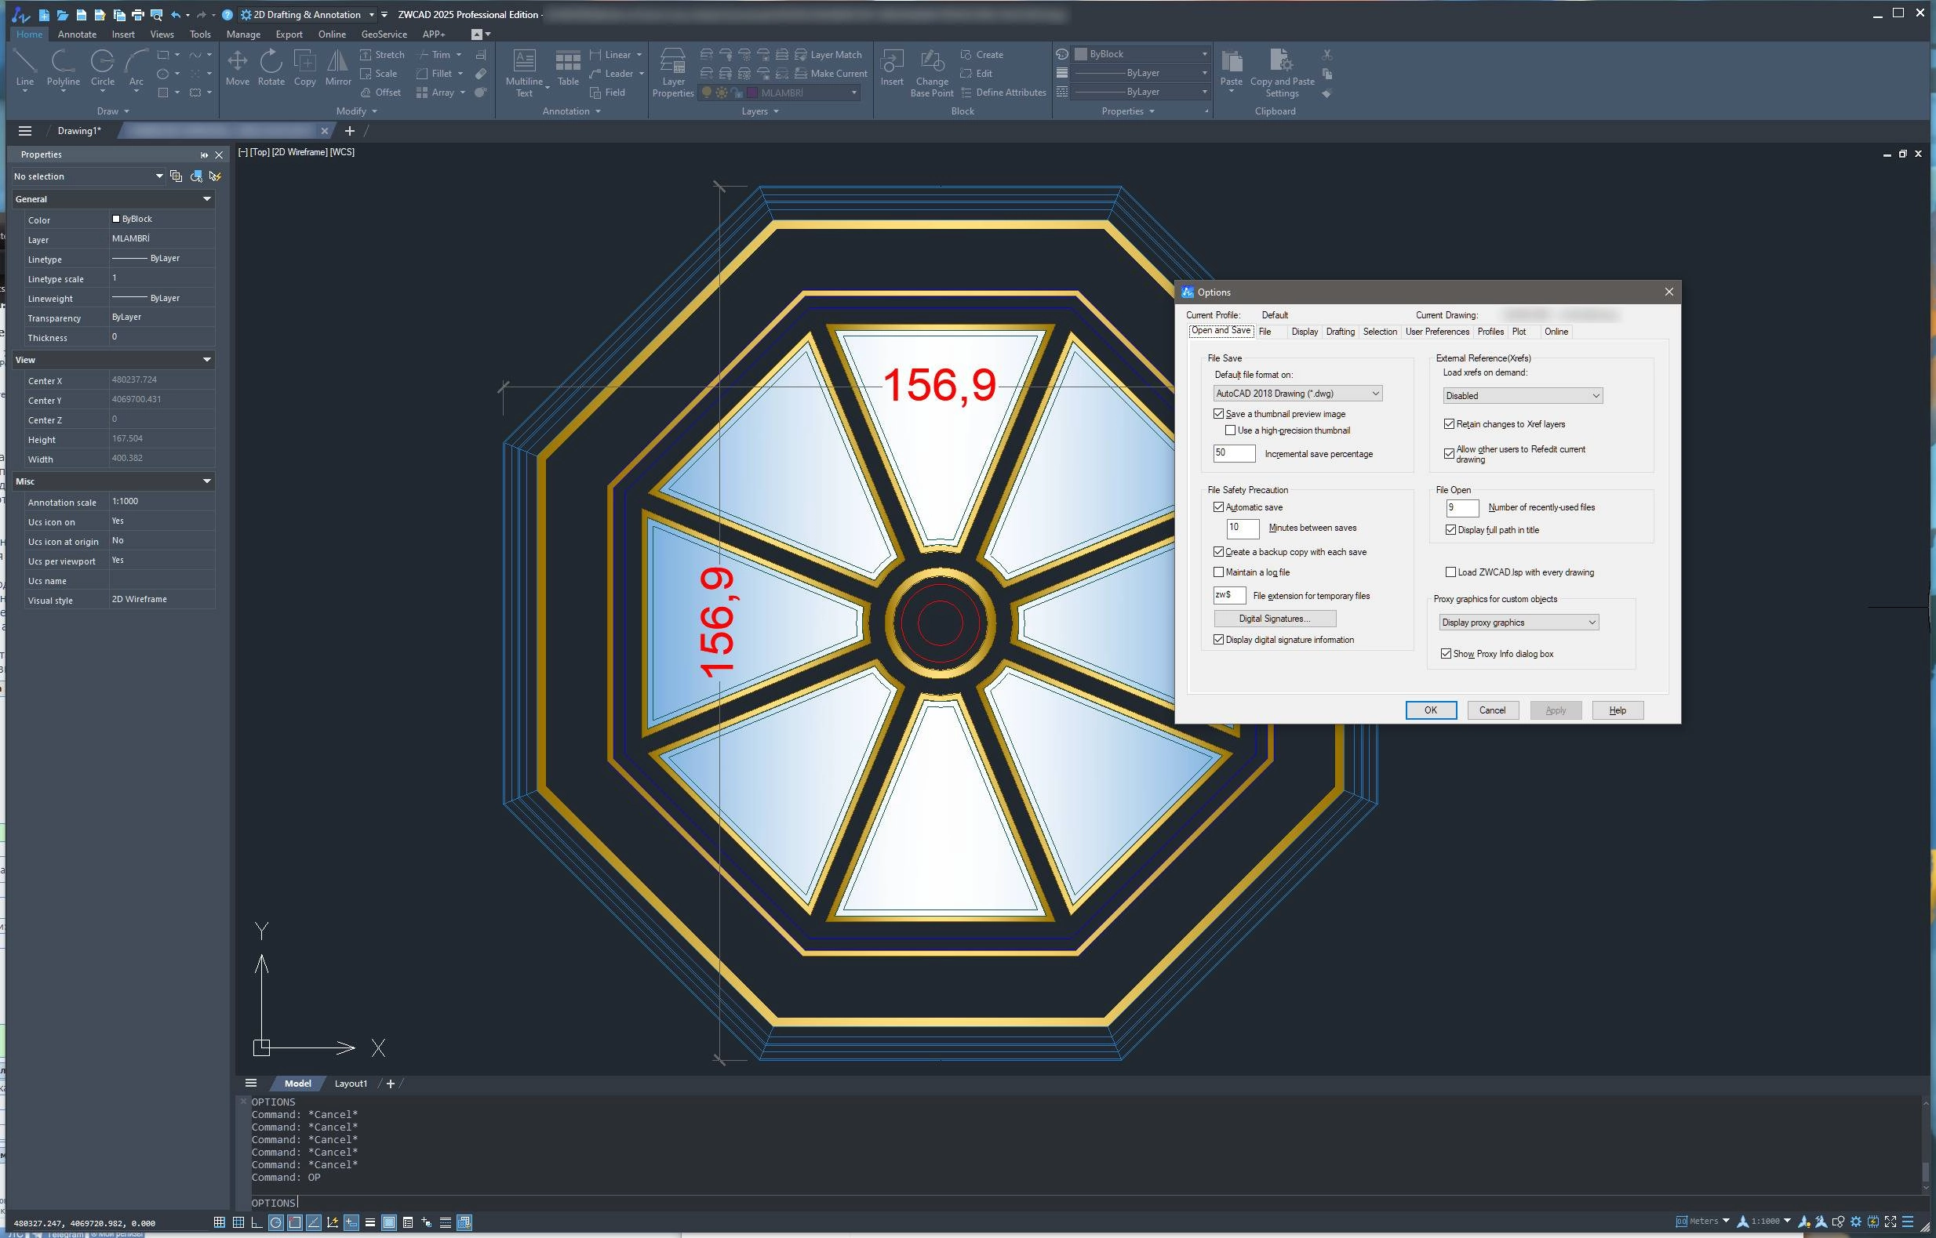Open the No selection dropdown in Properties
The height and width of the screenshot is (1238, 1936).
88,176
